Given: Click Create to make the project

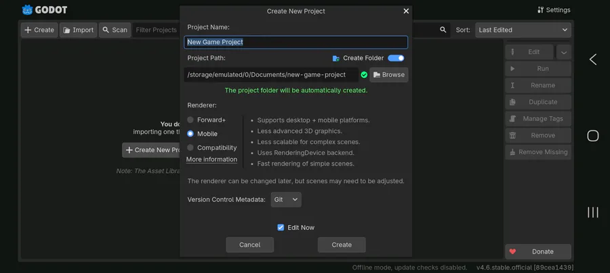Looking at the screenshot, I should click(x=342, y=245).
